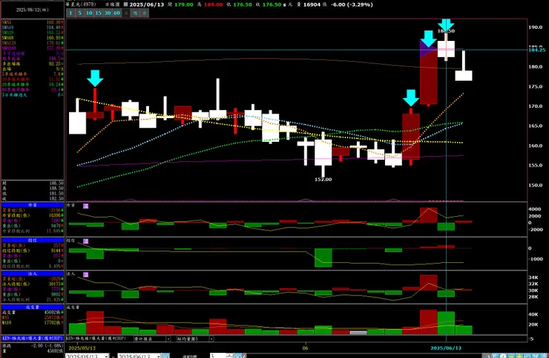Click the SMA10 row in the legend
This screenshot has width=549, height=358.
click(x=33, y=27)
